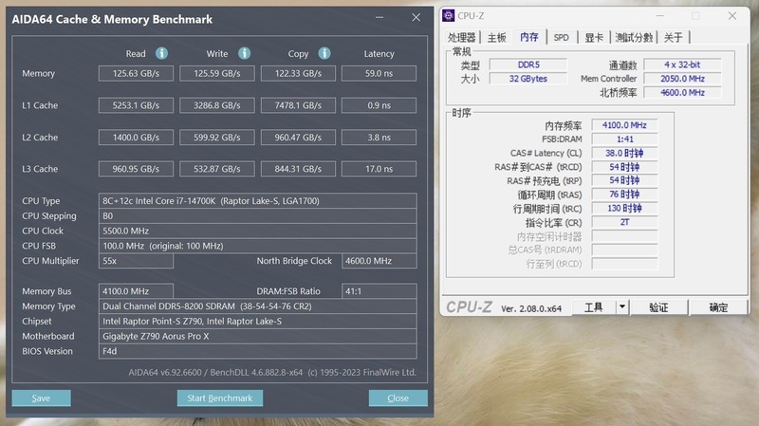Image resolution: width=759 pixels, height=426 pixels.
Task: Click L2 Cache Copy value 960.47 GB/s
Action: pyautogui.click(x=298, y=137)
